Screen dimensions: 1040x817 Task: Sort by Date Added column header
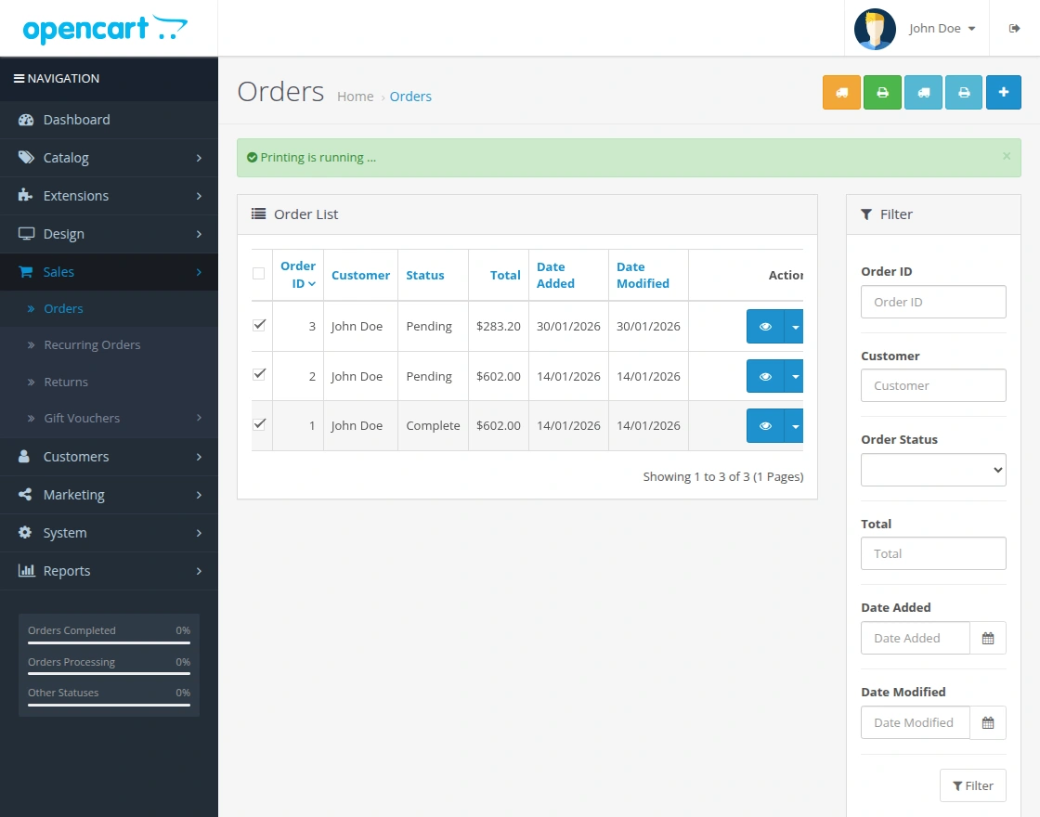tap(555, 275)
